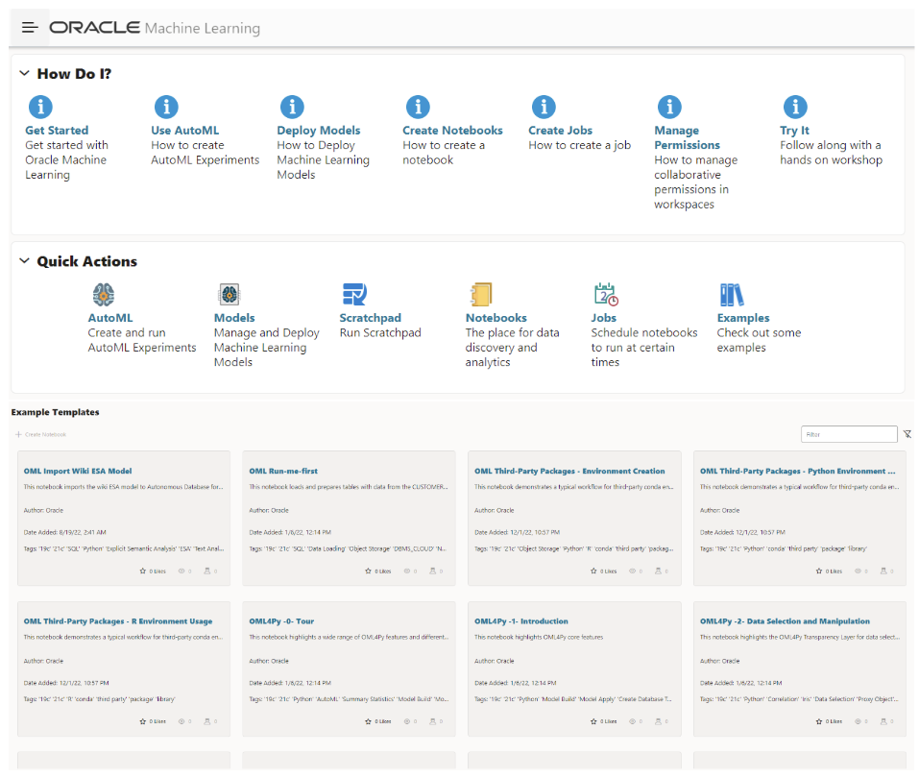The height and width of the screenshot is (778, 919).
Task: Go to AutoML from Quick Actions label
Action: click(x=110, y=318)
